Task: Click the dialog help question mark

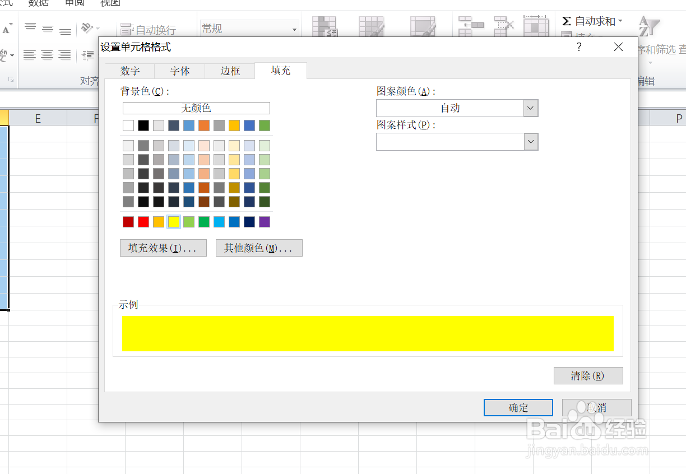Action: click(579, 47)
